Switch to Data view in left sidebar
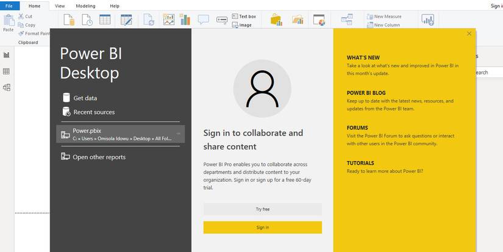Viewport: 503px width, 252px height. tap(7, 71)
